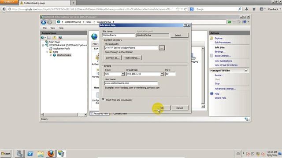Click the Connect as button
The image size is (282, 158).
113,58
